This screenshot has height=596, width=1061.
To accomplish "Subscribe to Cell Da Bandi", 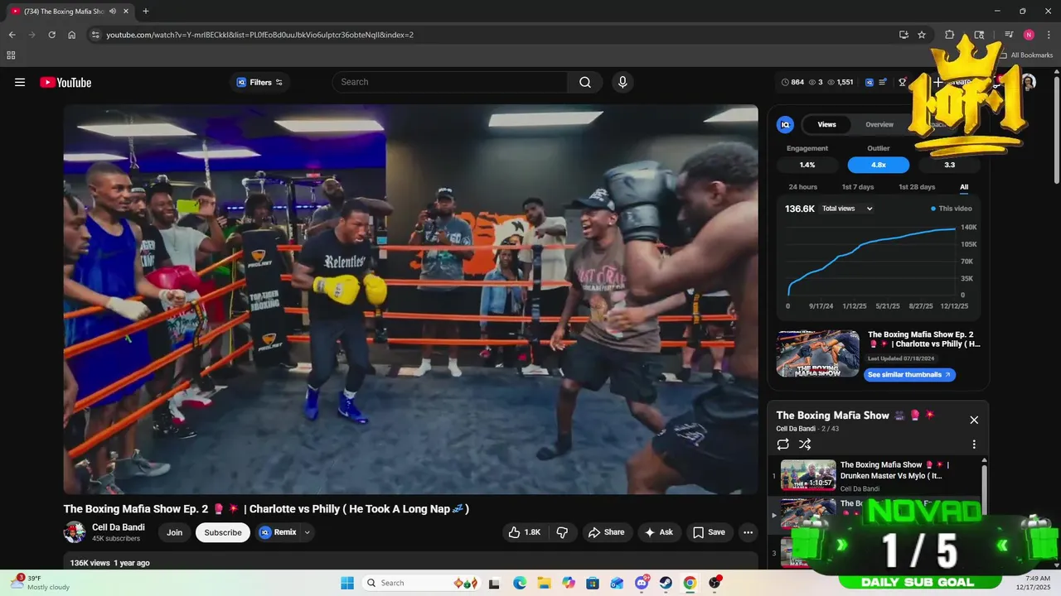I will [x=223, y=532].
